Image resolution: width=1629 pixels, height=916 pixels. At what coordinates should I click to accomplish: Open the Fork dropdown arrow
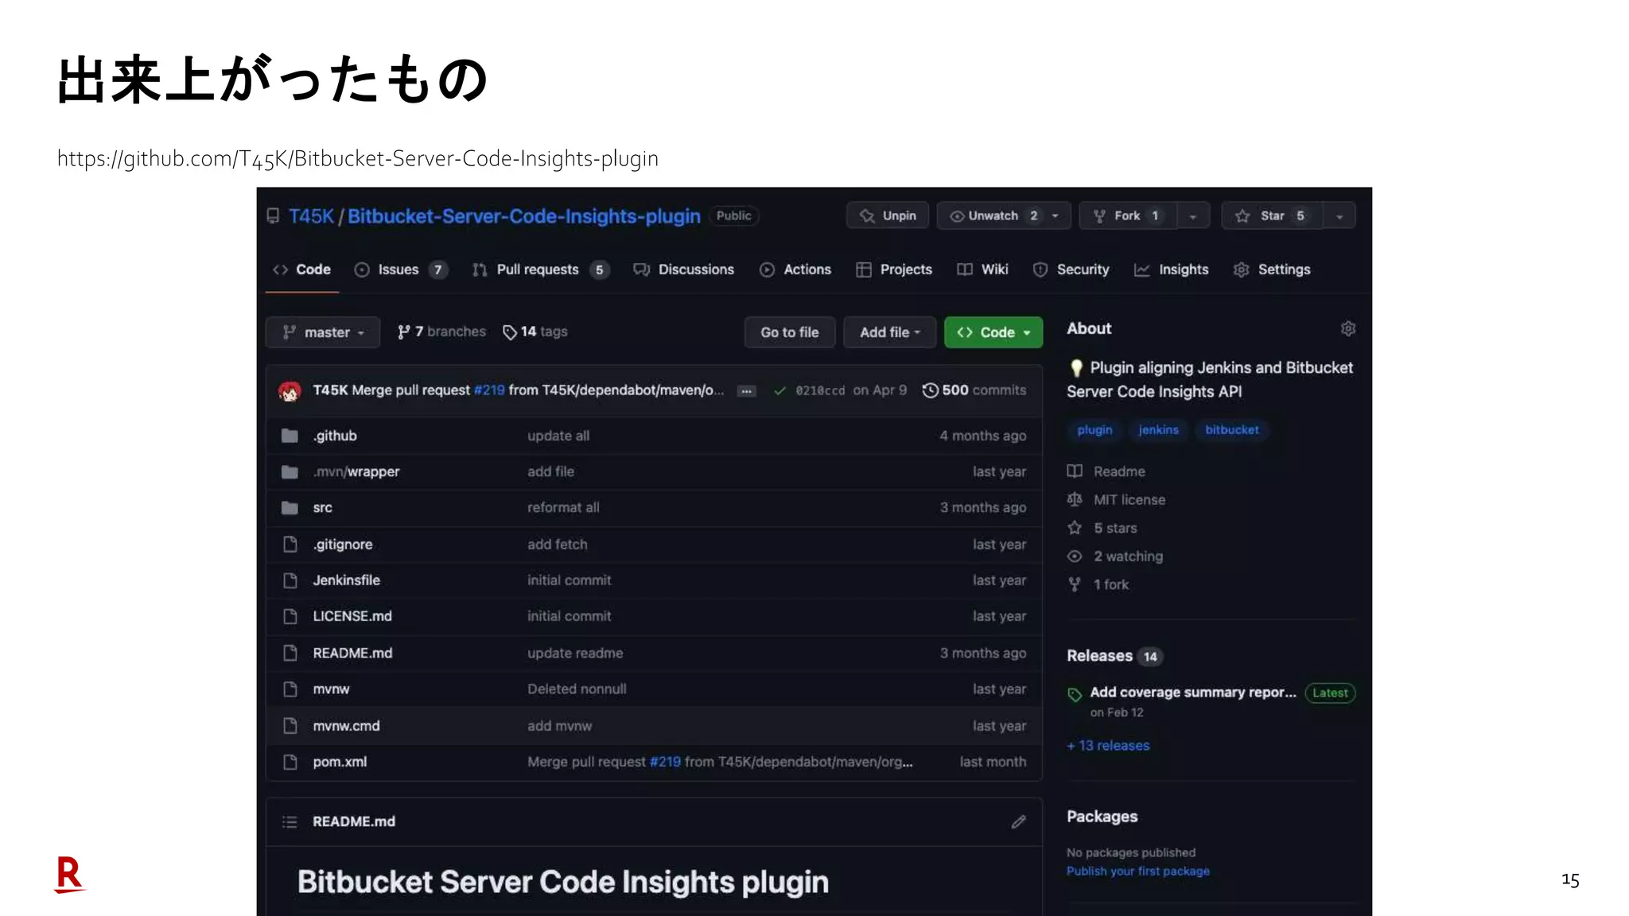1193,216
